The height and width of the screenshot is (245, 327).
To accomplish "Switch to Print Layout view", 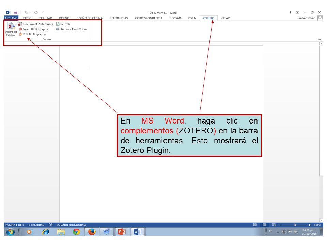I will tap(264, 225).
